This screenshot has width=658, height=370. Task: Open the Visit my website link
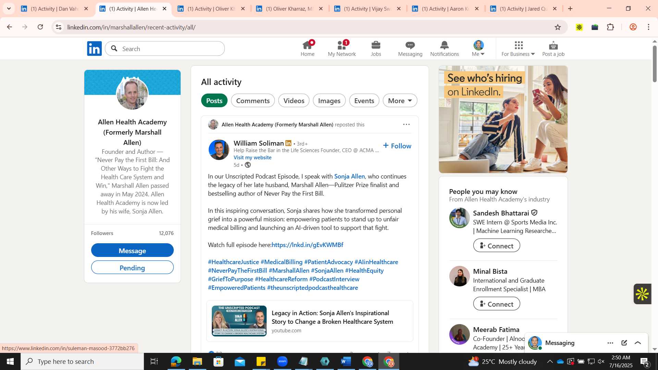click(253, 158)
